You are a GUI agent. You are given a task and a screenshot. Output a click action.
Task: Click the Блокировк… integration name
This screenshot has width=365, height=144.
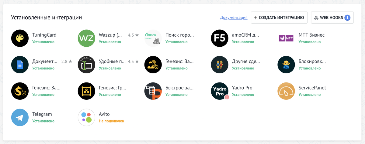[312, 61]
